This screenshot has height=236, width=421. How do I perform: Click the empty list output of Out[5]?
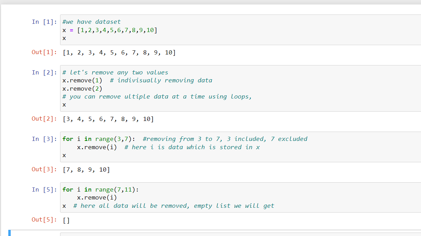[x=66, y=219]
